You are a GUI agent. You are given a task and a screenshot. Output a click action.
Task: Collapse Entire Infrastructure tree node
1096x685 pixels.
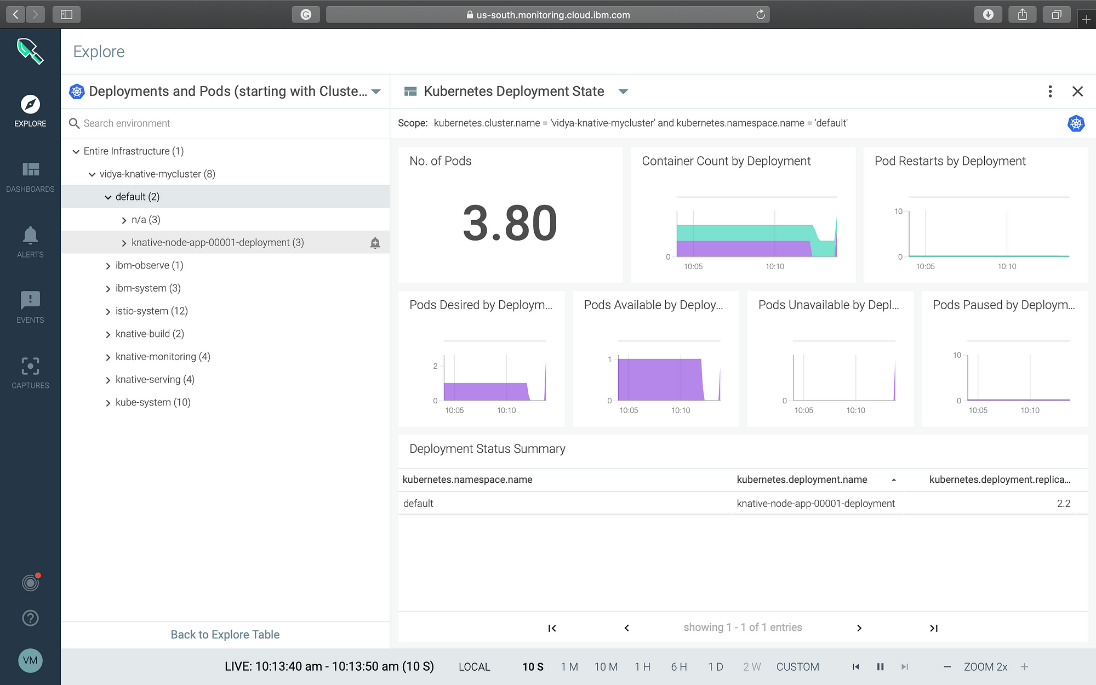76,152
